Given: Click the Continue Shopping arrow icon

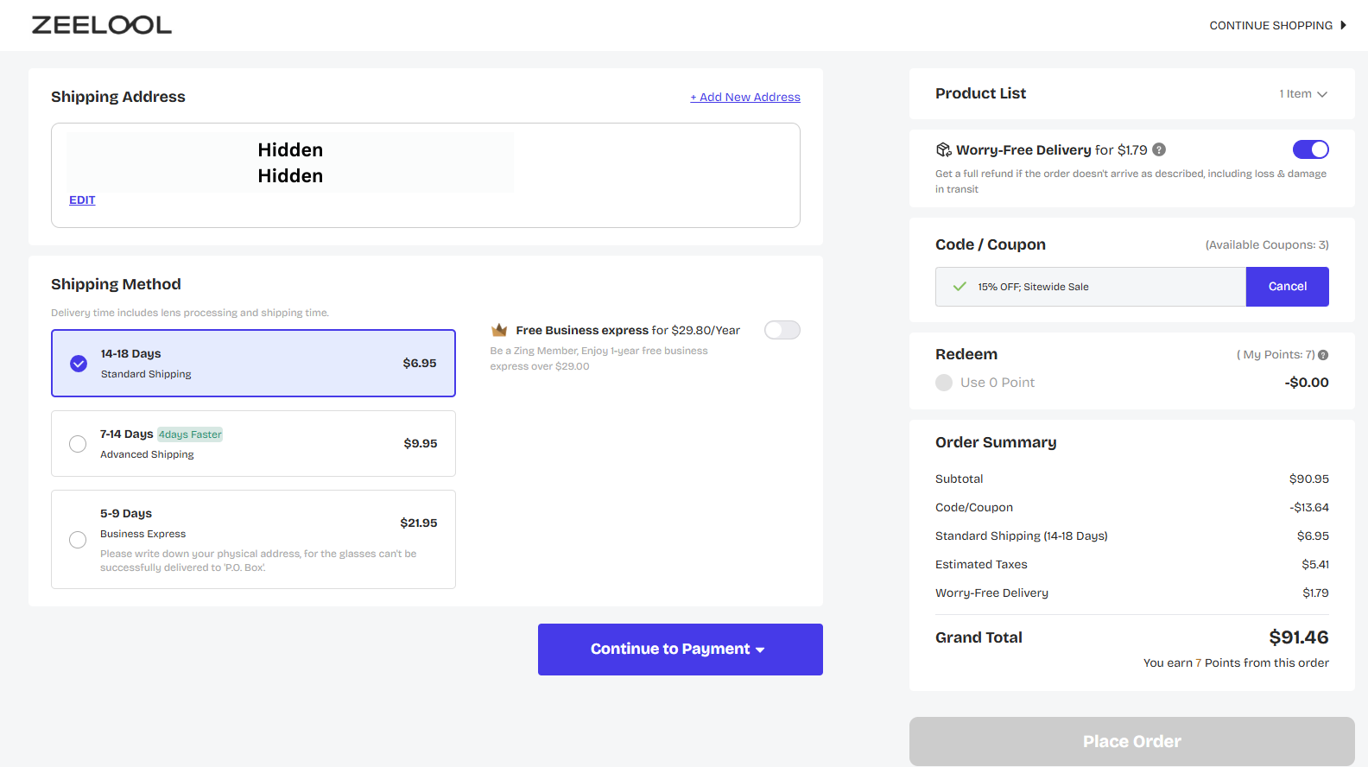Looking at the screenshot, I should (1343, 25).
